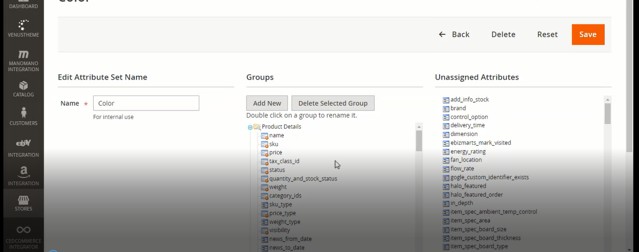Open ManoMano Integration sidebar icon
Viewport: 639px width, 252px height.
23,54
